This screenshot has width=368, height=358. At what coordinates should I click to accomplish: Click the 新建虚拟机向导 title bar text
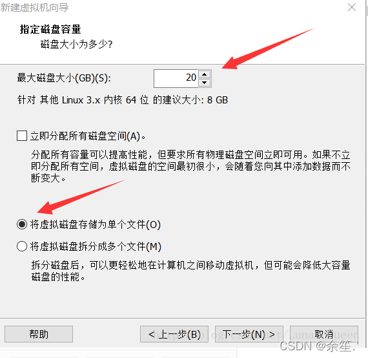[34, 8]
